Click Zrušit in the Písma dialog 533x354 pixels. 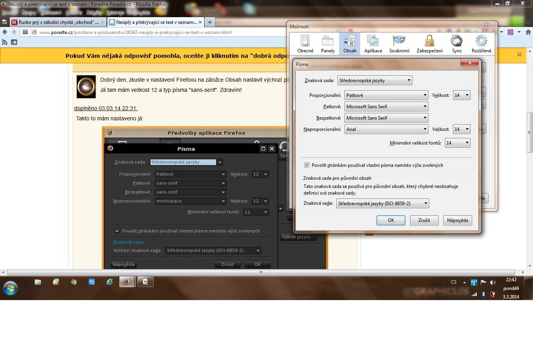click(x=424, y=220)
